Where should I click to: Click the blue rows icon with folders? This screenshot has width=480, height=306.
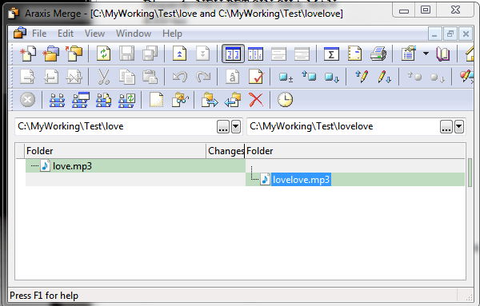104,100
